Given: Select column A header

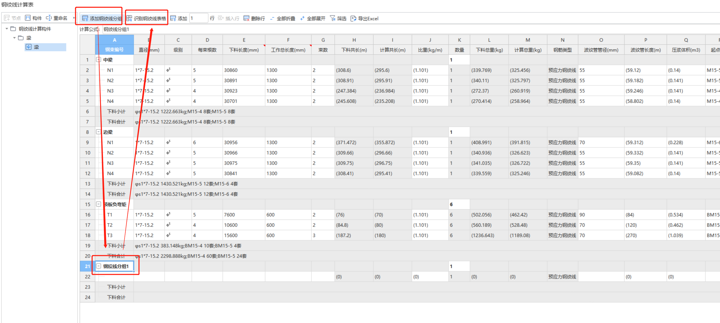Looking at the screenshot, I should click(x=115, y=40).
